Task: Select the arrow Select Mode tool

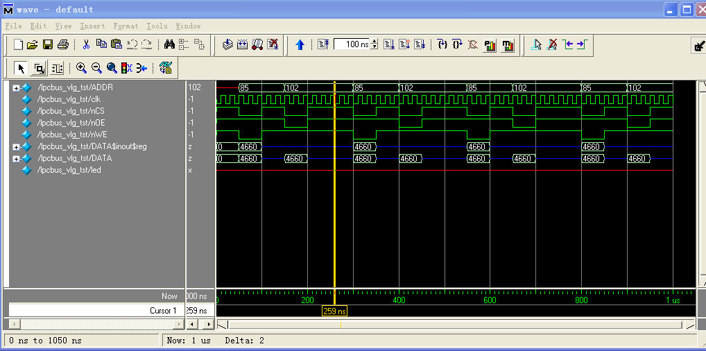Action: (x=21, y=68)
